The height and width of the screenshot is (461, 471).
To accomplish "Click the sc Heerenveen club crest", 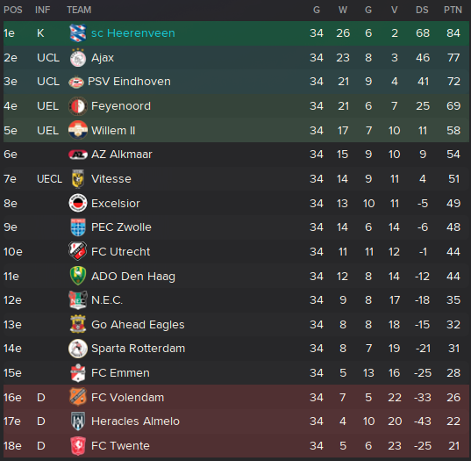I will tap(78, 33).
